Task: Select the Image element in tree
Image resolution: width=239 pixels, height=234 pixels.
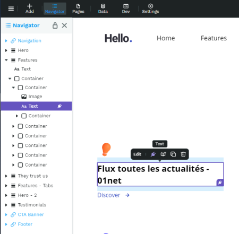Action: (x=36, y=97)
